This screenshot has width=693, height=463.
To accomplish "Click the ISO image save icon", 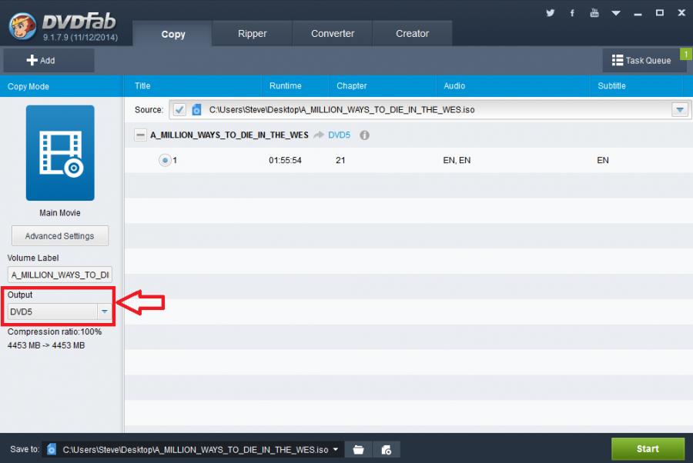I will pyautogui.click(x=387, y=449).
